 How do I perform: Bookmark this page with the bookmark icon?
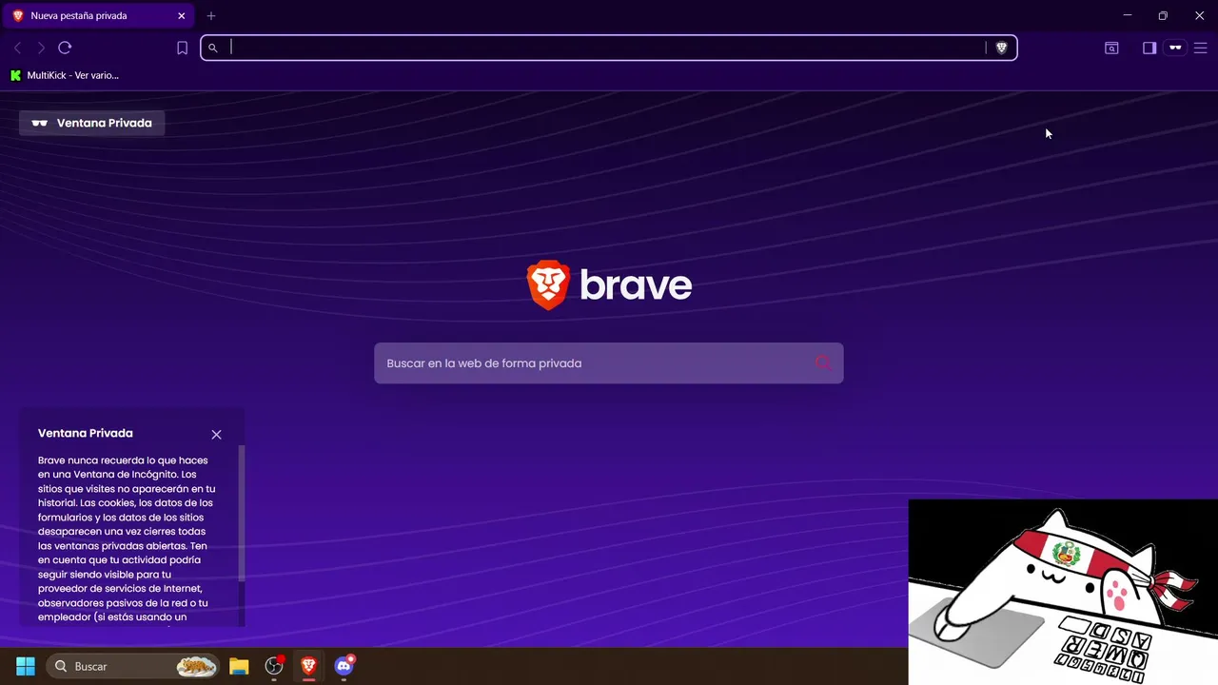[183, 48]
